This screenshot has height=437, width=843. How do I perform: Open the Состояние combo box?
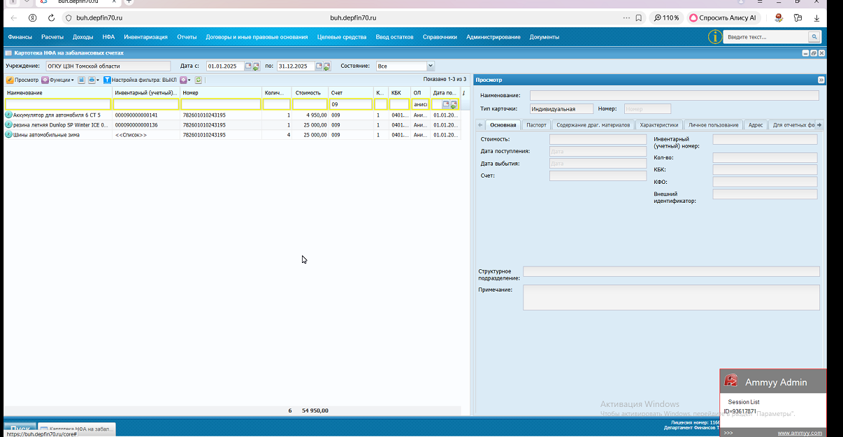point(405,66)
